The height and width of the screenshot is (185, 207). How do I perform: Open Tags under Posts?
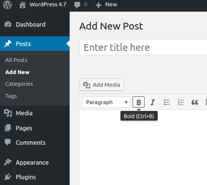click(11, 96)
